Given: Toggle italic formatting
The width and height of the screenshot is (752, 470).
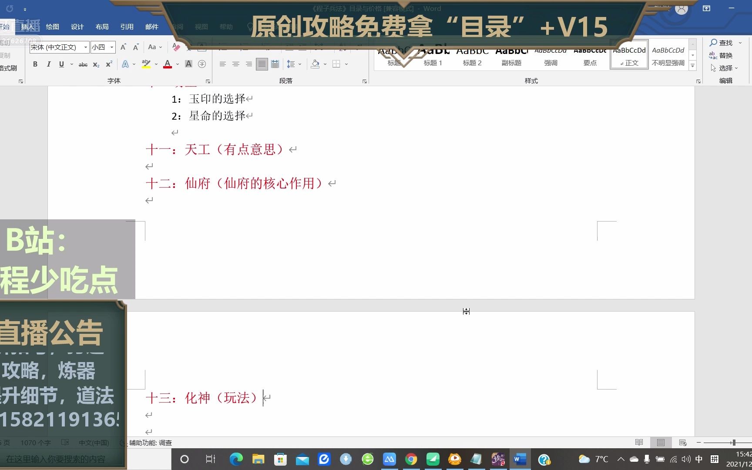Looking at the screenshot, I should coord(48,64).
